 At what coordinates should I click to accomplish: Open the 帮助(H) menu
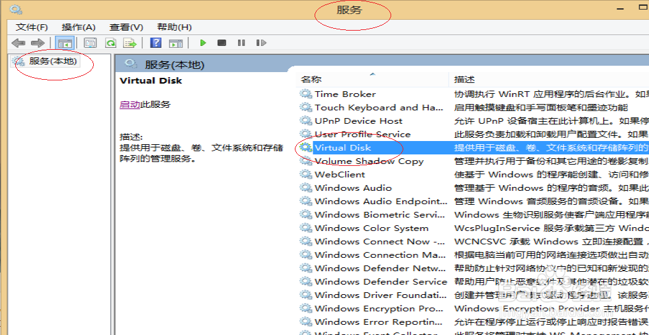(174, 27)
